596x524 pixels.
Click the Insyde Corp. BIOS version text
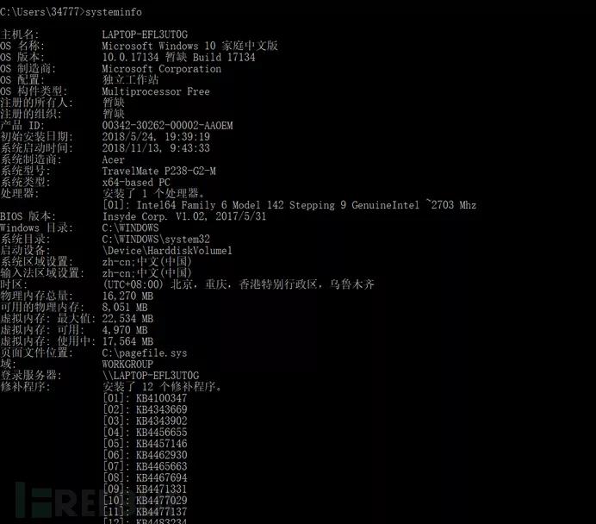coord(184,216)
